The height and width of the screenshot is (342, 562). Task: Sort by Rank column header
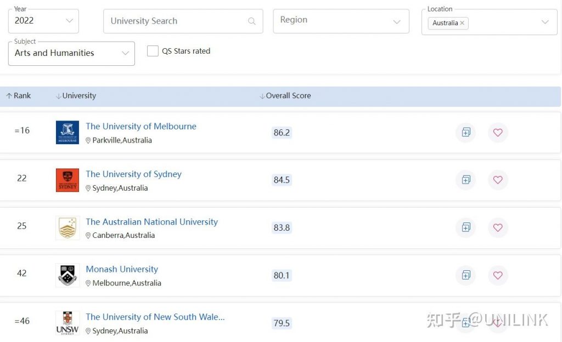tap(19, 95)
